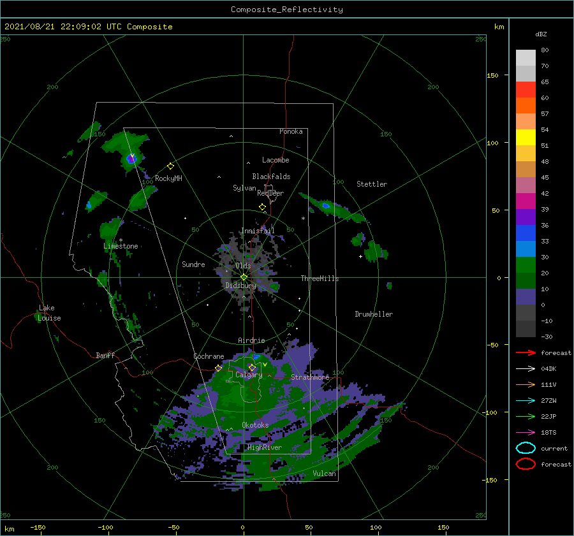This screenshot has height=536, width=574.
Task: Click the yellow diamond marker under Cochrane
Action: tap(219, 368)
